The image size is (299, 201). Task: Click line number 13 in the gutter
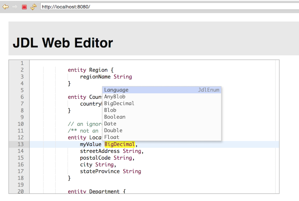point(20,145)
